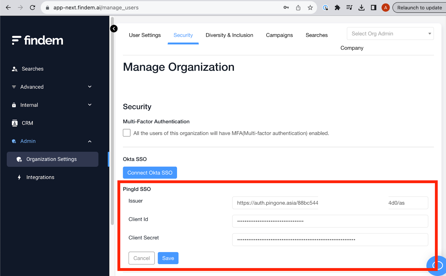Open browser downloads
This screenshot has width=446, height=276.
(x=362, y=8)
